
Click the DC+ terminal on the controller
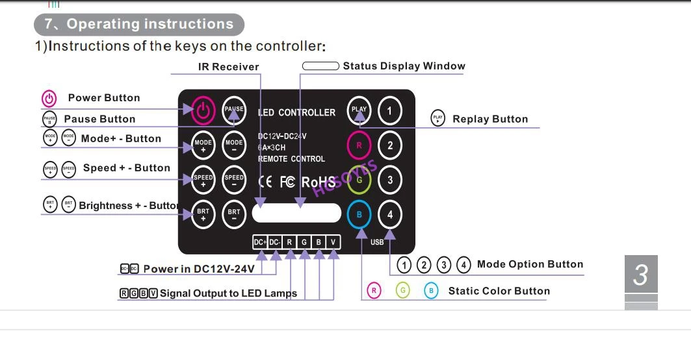click(260, 242)
